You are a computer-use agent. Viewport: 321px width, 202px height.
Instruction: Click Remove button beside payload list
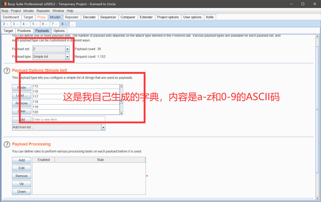(x=21, y=103)
